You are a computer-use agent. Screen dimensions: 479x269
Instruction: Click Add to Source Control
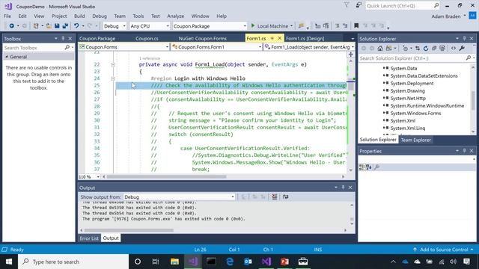[444, 250]
